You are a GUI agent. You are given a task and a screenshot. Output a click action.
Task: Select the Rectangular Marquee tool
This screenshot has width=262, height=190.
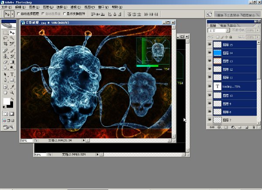coord(5,33)
